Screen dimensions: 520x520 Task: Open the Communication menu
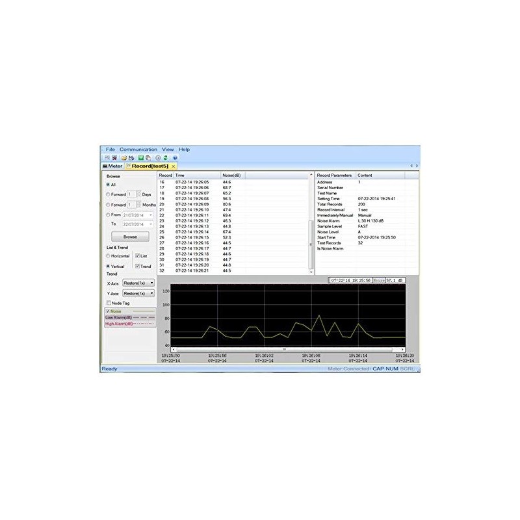(x=138, y=148)
